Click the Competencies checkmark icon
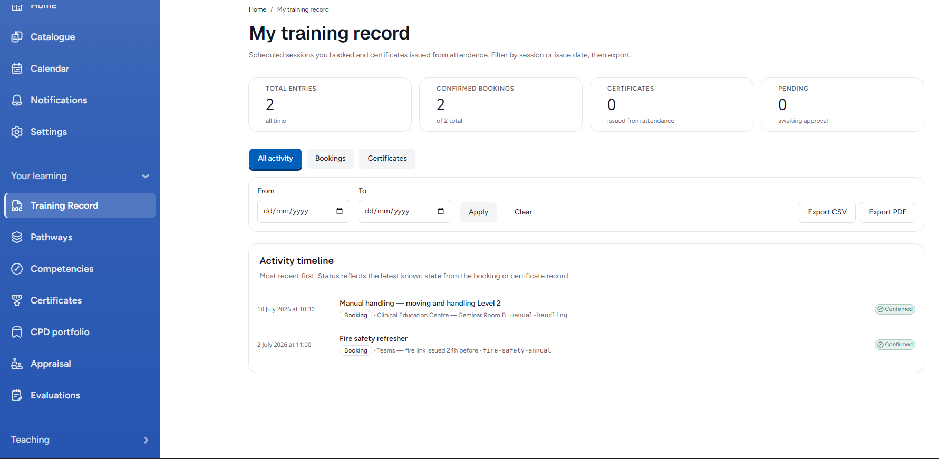This screenshot has height=459, width=939. pos(17,269)
